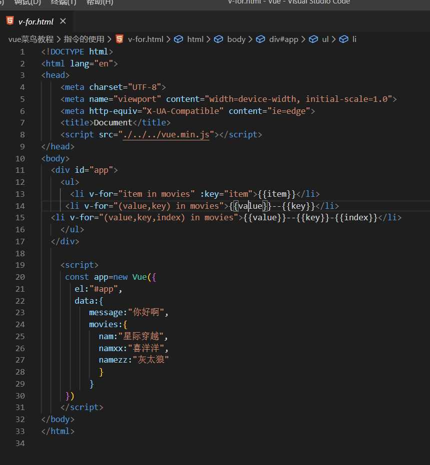
Task: Select the ul breadcrumb item
Action: click(325, 39)
